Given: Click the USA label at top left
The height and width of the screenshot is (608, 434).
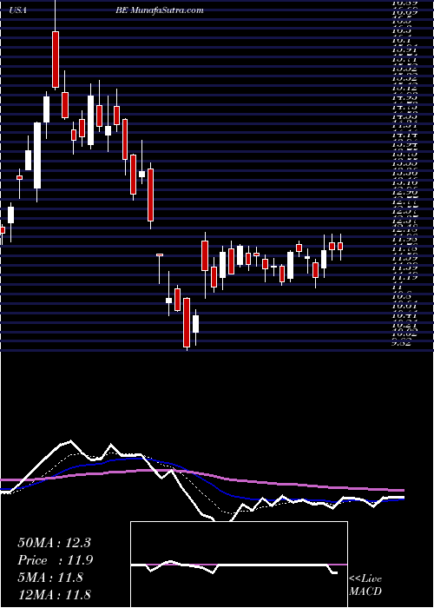Looking at the screenshot, I should [x=18, y=10].
